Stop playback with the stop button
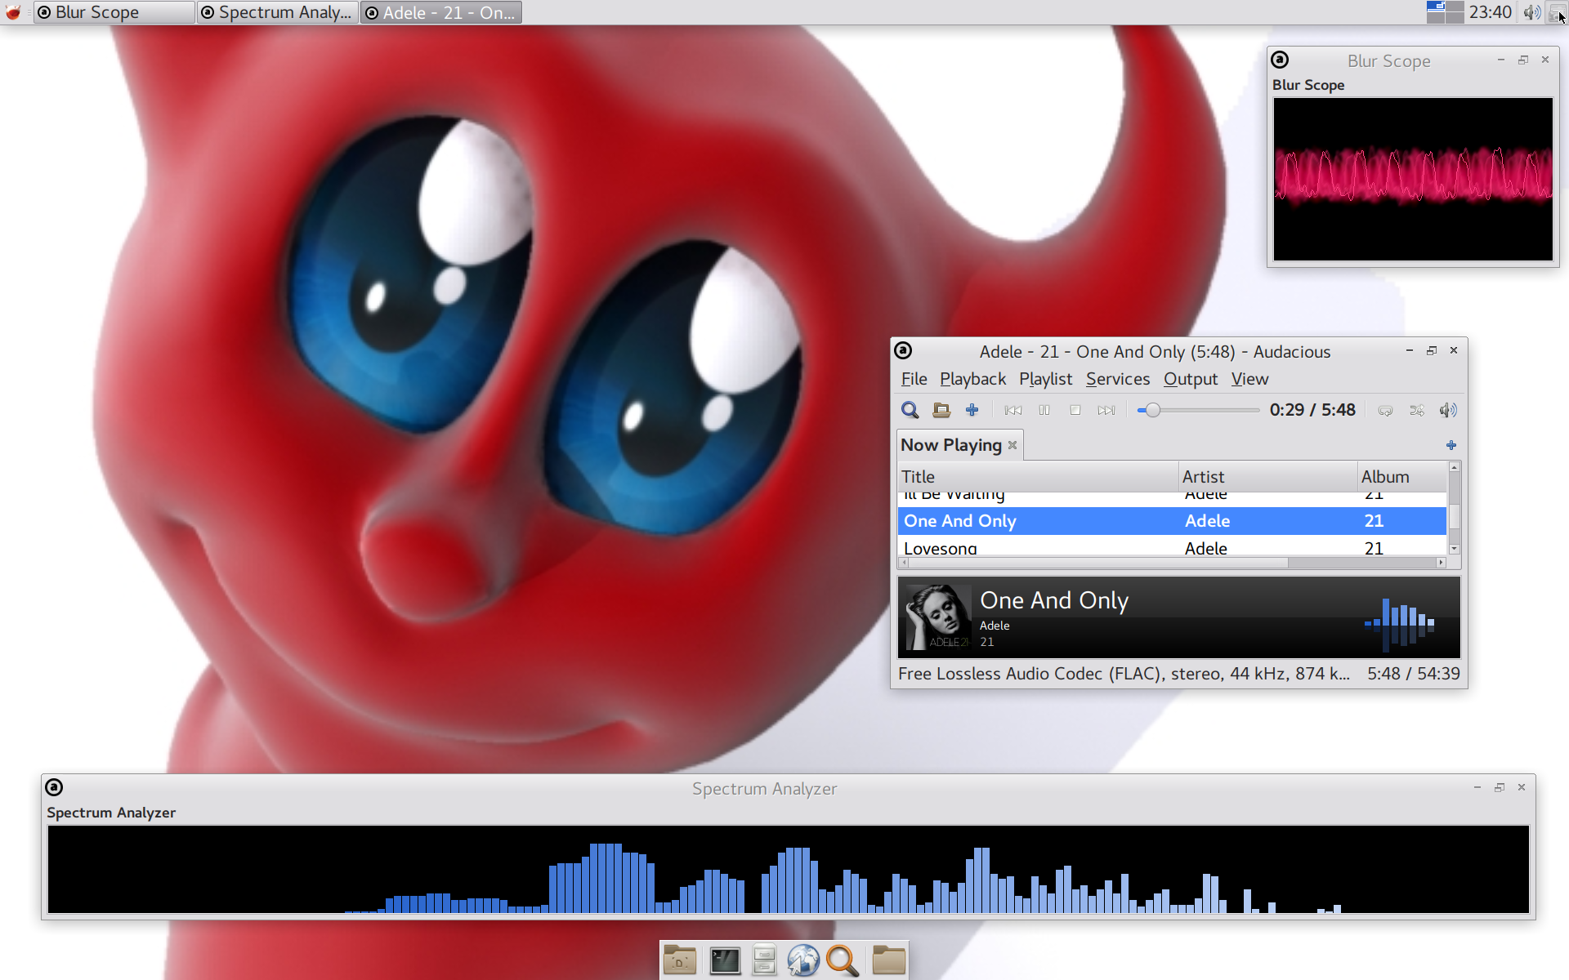 click(1075, 410)
